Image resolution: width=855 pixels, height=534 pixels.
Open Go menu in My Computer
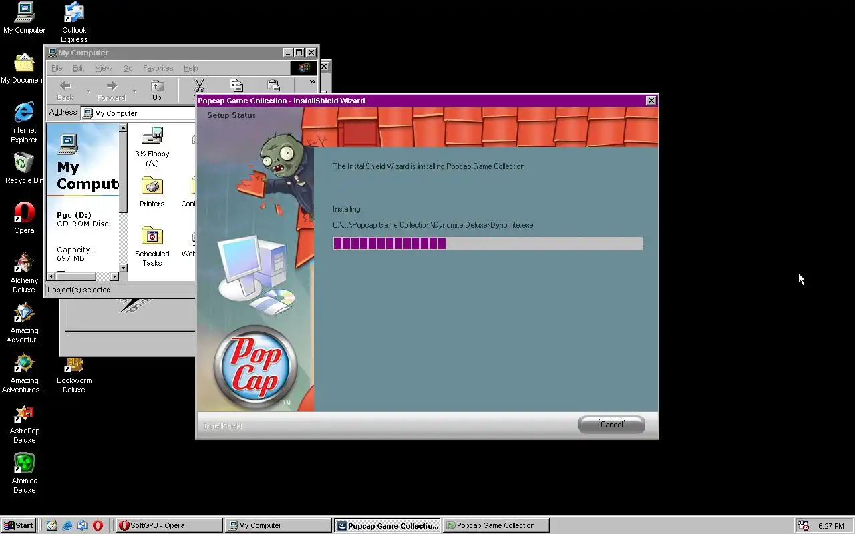[128, 68]
